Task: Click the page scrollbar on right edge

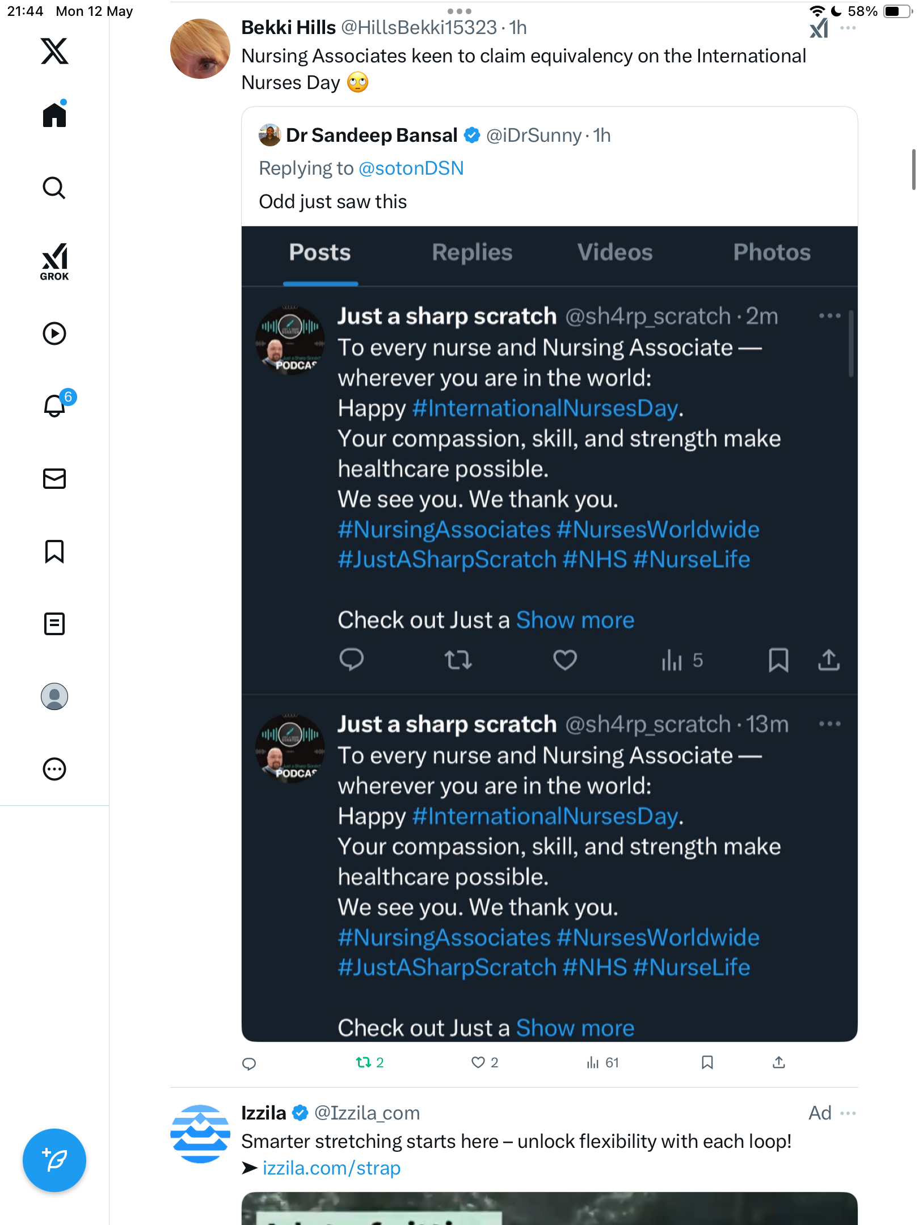Action: pyautogui.click(x=913, y=169)
